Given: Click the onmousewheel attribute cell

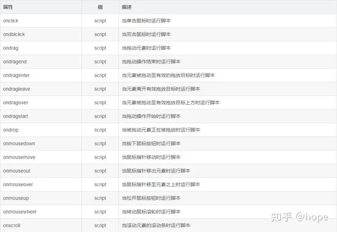Looking at the screenshot, I should point(19,212).
